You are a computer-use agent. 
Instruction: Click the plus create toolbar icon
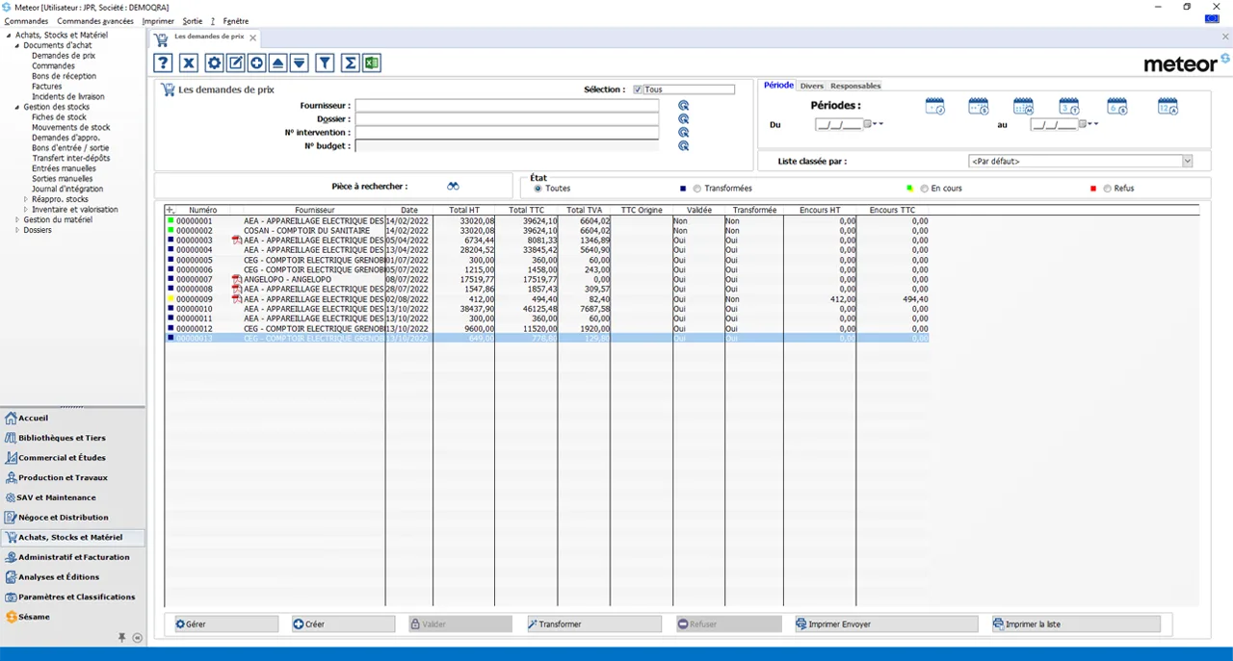tap(256, 64)
